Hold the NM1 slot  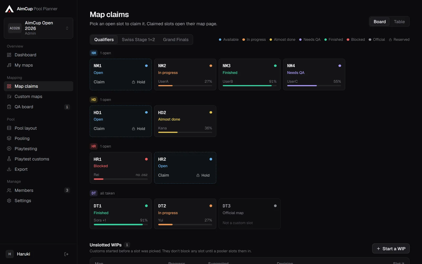pos(139,82)
